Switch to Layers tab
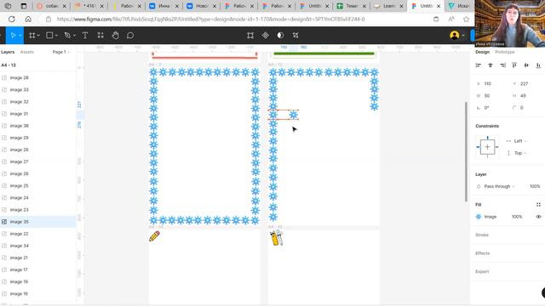The image size is (545, 306). click(x=8, y=52)
